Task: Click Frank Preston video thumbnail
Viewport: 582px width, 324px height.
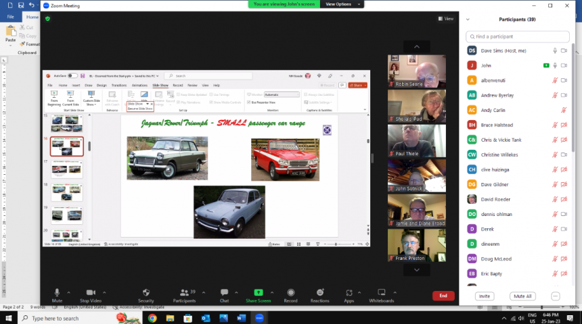Action: (417, 245)
